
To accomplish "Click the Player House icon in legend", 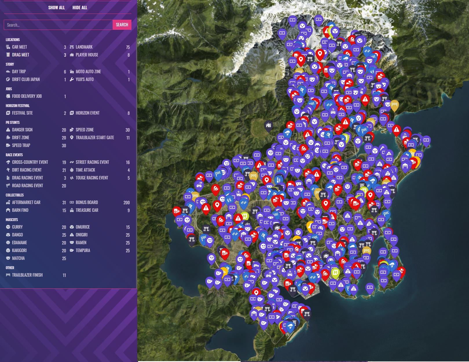I will point(72,55).
